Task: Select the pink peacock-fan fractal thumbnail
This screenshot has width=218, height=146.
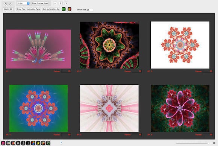Action: coord(38,49)
